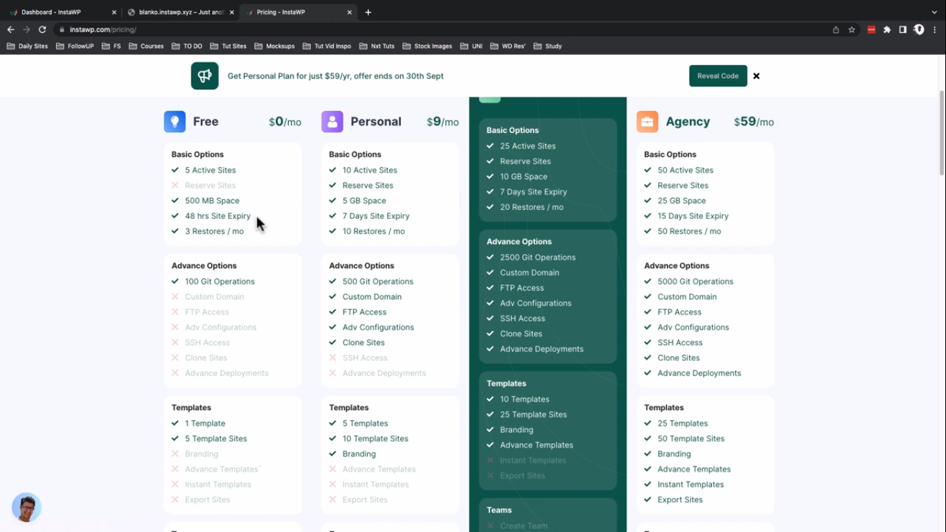Expand the Stock Images bookmark folder

point(427,46)
